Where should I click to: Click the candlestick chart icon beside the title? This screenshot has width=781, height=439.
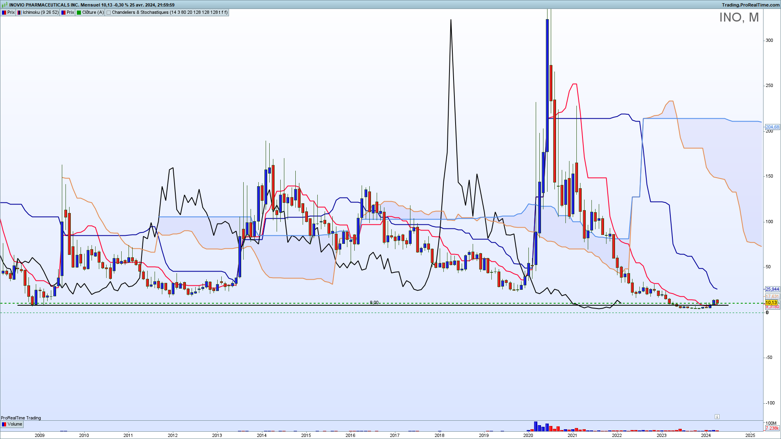pyautogui.click(x=5, y=5)
